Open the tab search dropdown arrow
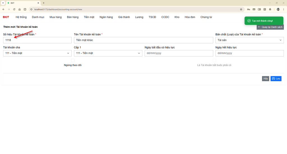287x154 pixels. point(3,3)
